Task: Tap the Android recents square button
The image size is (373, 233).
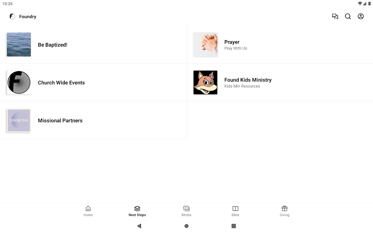Action: click(x=234, y=226)
